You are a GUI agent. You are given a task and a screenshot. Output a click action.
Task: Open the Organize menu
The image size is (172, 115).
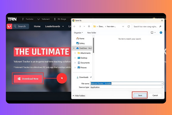78,33
